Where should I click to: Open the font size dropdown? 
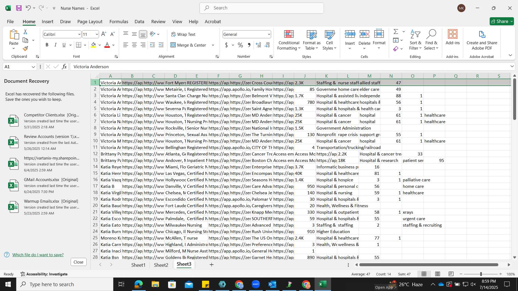[97, 34]
